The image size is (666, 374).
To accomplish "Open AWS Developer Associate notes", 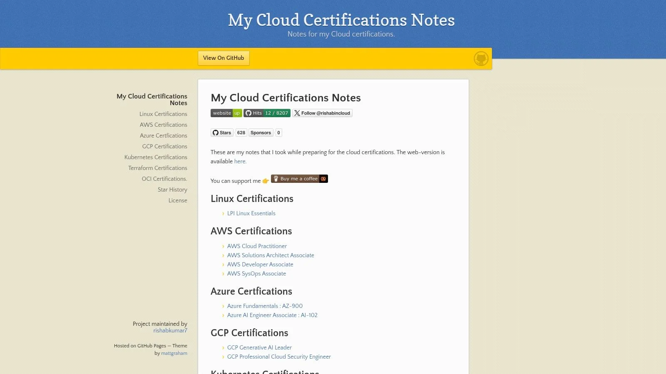I will [x=260, y=264].
